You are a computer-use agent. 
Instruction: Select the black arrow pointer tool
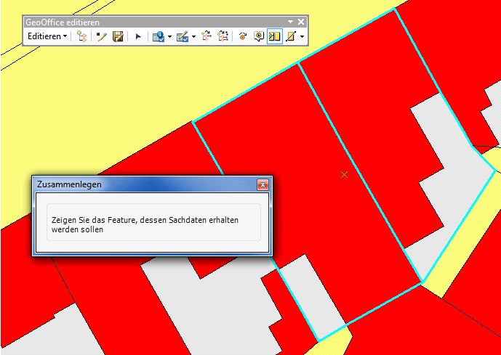pyautogui.click(x=138, y=36)
